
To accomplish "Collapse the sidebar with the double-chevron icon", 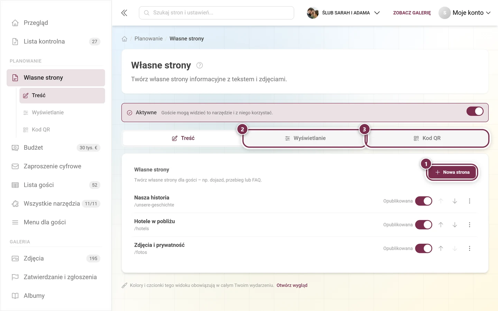I will 124,13.
